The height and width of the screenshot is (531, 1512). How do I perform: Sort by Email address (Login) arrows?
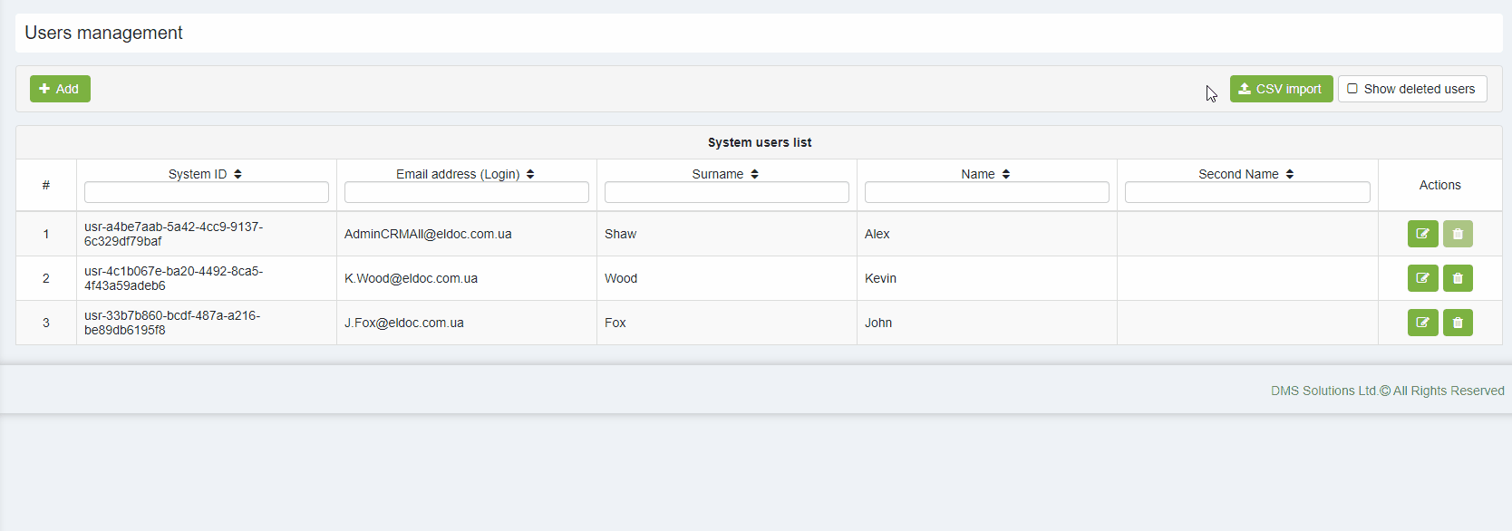pyautogui.click(x=530, y=174)
